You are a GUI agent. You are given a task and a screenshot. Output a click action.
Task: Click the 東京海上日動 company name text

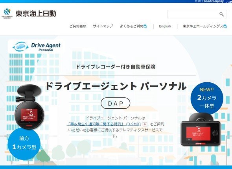tap(36, 13)
